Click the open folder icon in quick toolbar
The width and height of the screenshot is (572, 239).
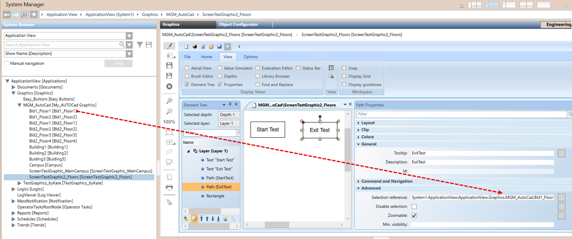coord(211,47)
